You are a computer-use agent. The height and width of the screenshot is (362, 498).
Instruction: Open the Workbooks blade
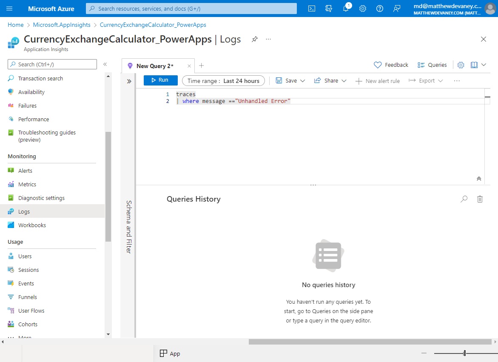coord(32,225)
